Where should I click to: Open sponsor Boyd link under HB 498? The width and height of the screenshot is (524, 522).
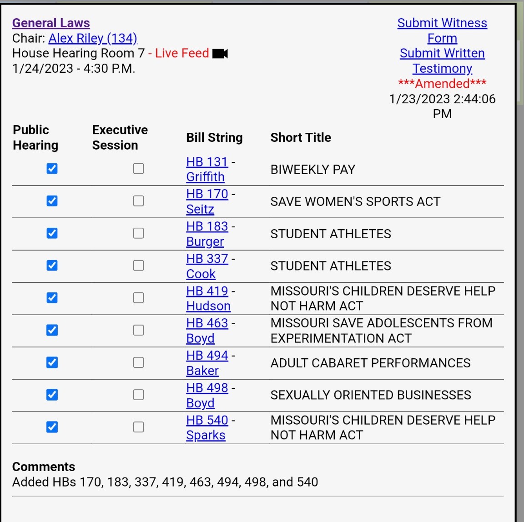click(200, 403)
